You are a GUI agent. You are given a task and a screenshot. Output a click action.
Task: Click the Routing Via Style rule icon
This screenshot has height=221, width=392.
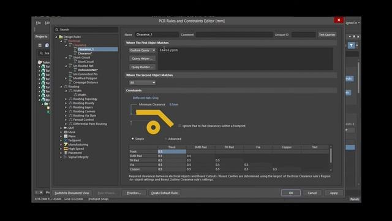[x=70, y=115]
